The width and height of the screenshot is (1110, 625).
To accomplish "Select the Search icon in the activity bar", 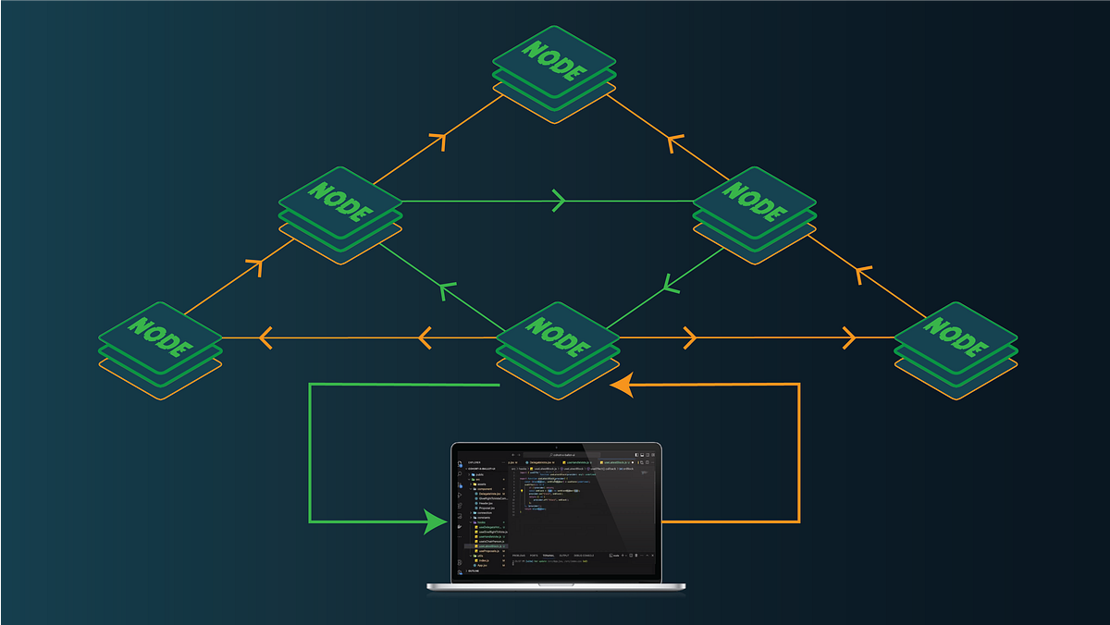I will pos(460,473).
